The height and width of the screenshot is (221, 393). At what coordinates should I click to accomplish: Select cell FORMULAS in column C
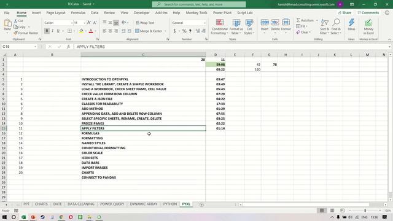(x=143, y=133)
